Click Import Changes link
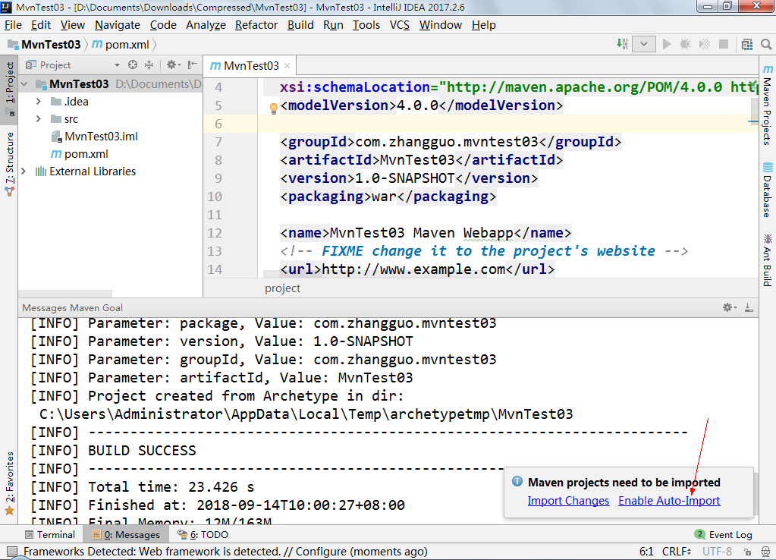 tap(568, 501)
